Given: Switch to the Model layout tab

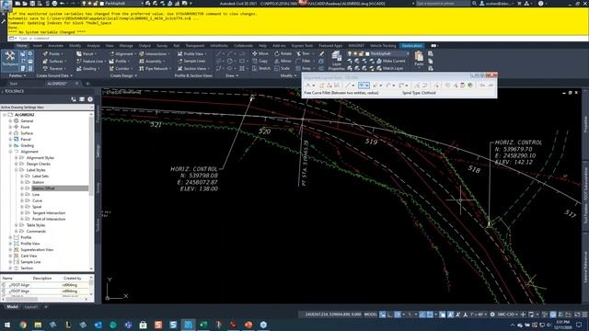Looking at the screenshot, I should [12, 307].
